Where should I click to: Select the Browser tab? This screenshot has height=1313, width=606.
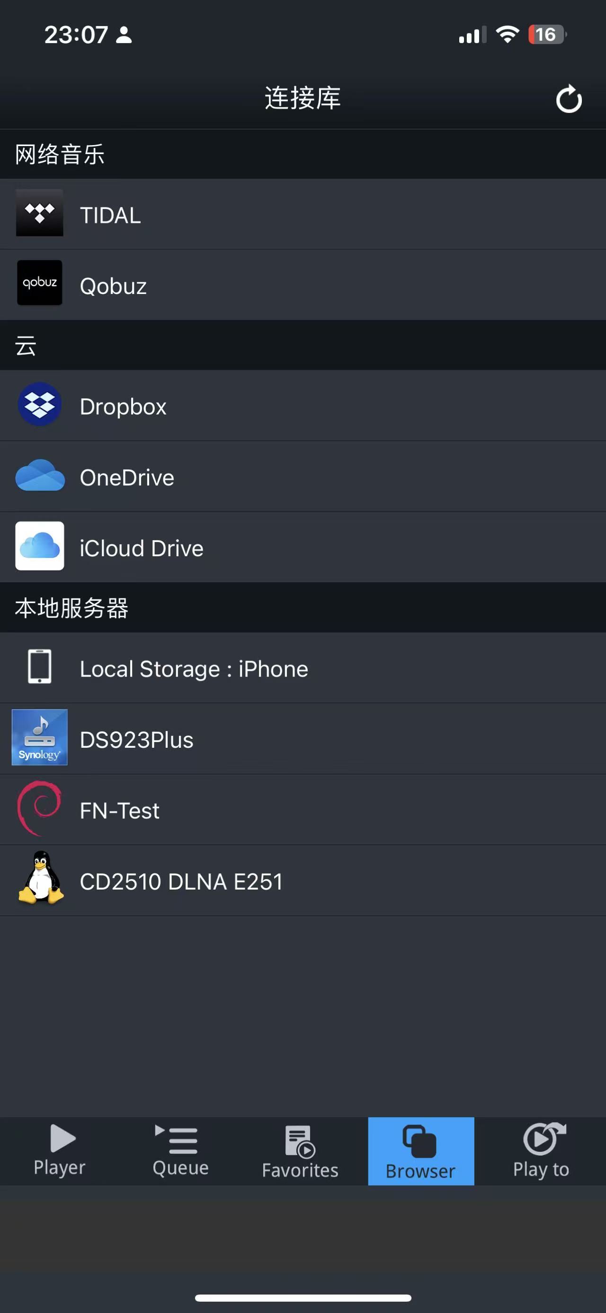point(421,1151)
